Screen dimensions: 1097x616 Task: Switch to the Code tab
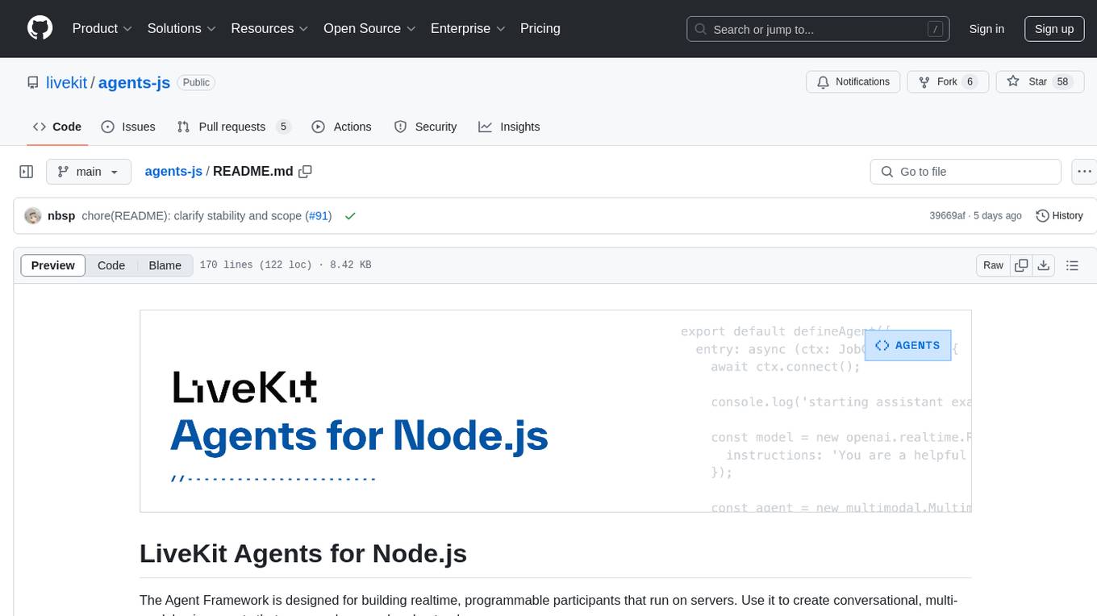(x=56, y=127)
